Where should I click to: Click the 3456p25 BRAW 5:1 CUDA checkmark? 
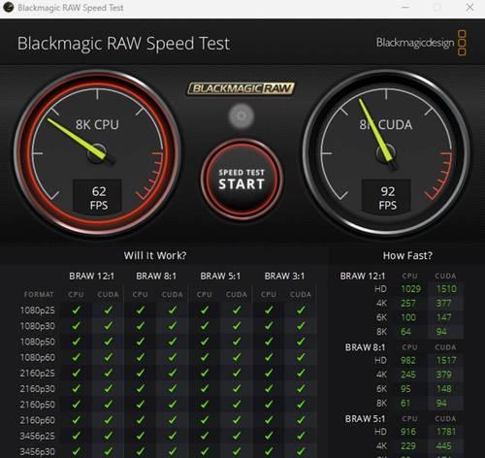[x=237, y=436]
